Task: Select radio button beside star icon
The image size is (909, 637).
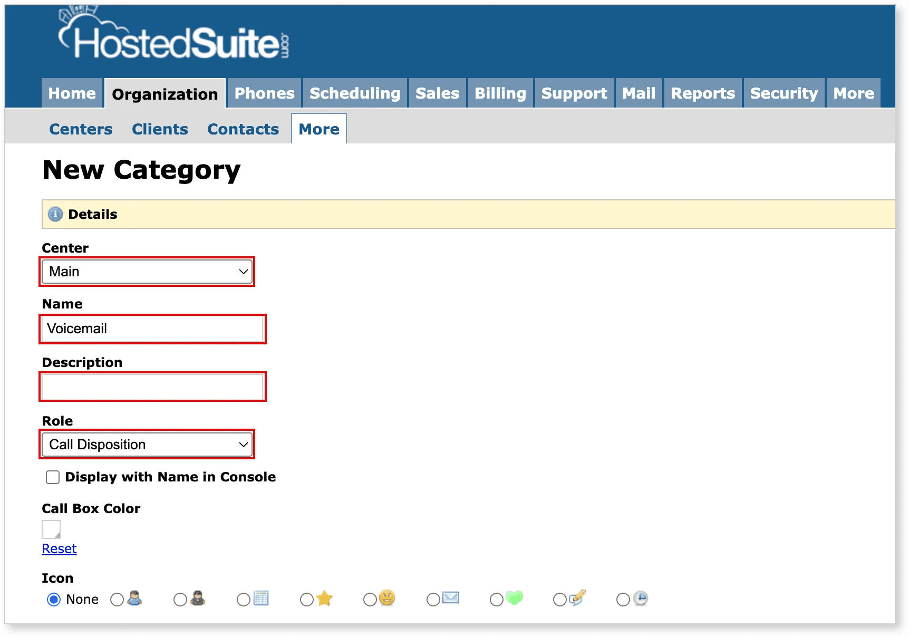Action: (x=307, y=600)
